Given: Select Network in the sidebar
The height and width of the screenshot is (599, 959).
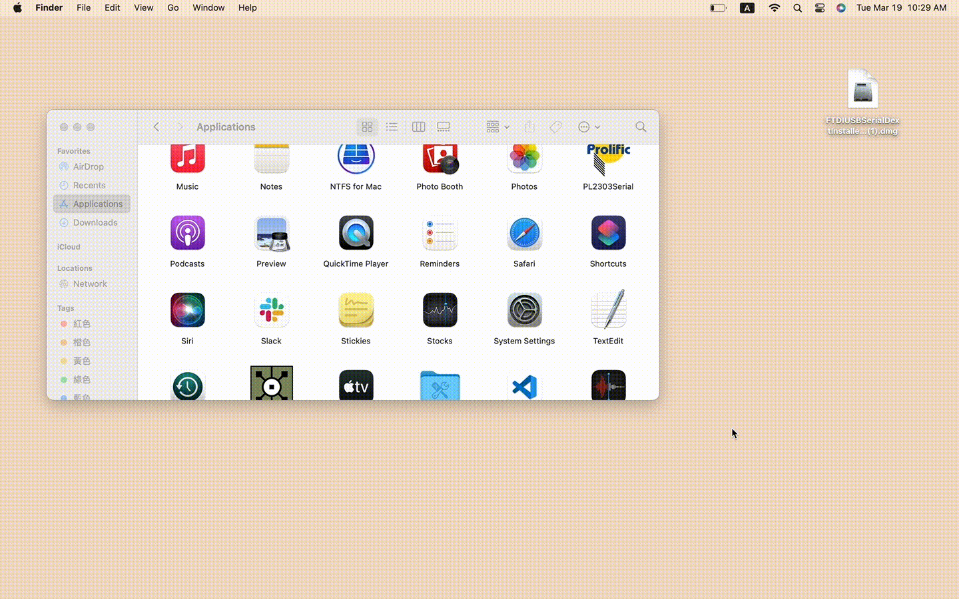Looking at the screenshot, I should pyautogui.click(x=92, y=284).
